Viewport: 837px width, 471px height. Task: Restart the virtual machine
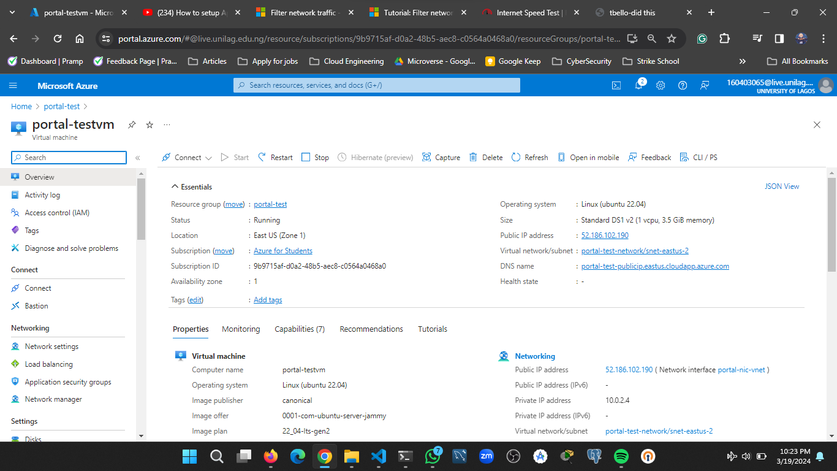[x=275, y=158]
